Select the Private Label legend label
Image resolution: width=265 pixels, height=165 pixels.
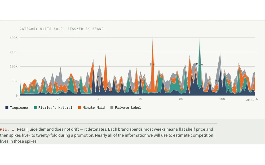coord(128,108)
